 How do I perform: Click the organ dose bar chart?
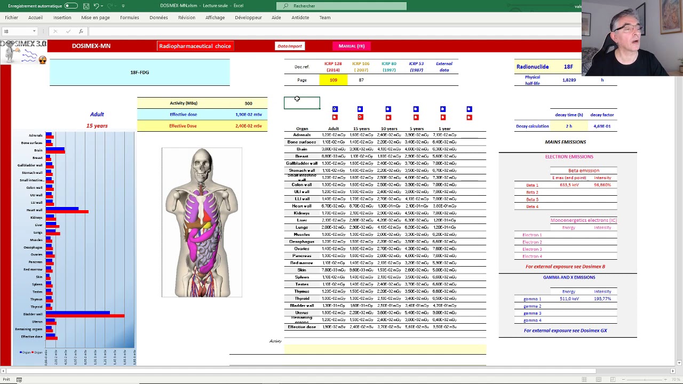click(x=74, y=248)
